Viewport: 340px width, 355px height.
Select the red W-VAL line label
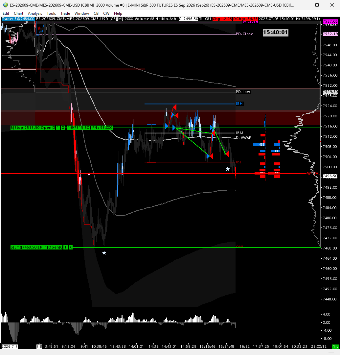313,174
